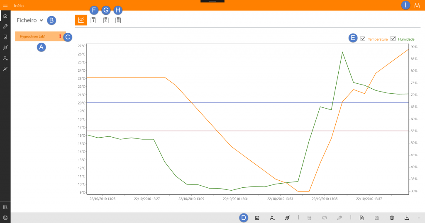Open the data list clipboard icon

tap(118, 20)
